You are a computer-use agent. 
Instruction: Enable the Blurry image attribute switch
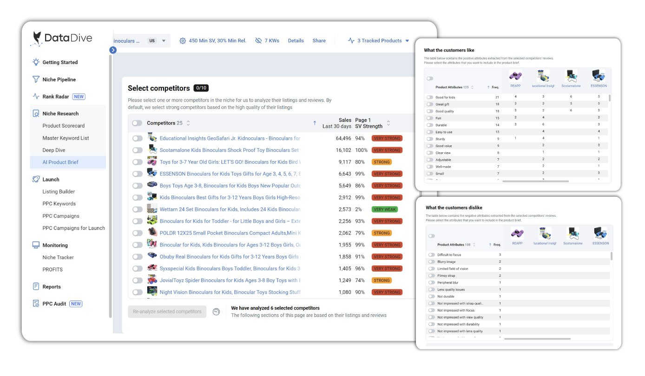click(x=432, y=262)
